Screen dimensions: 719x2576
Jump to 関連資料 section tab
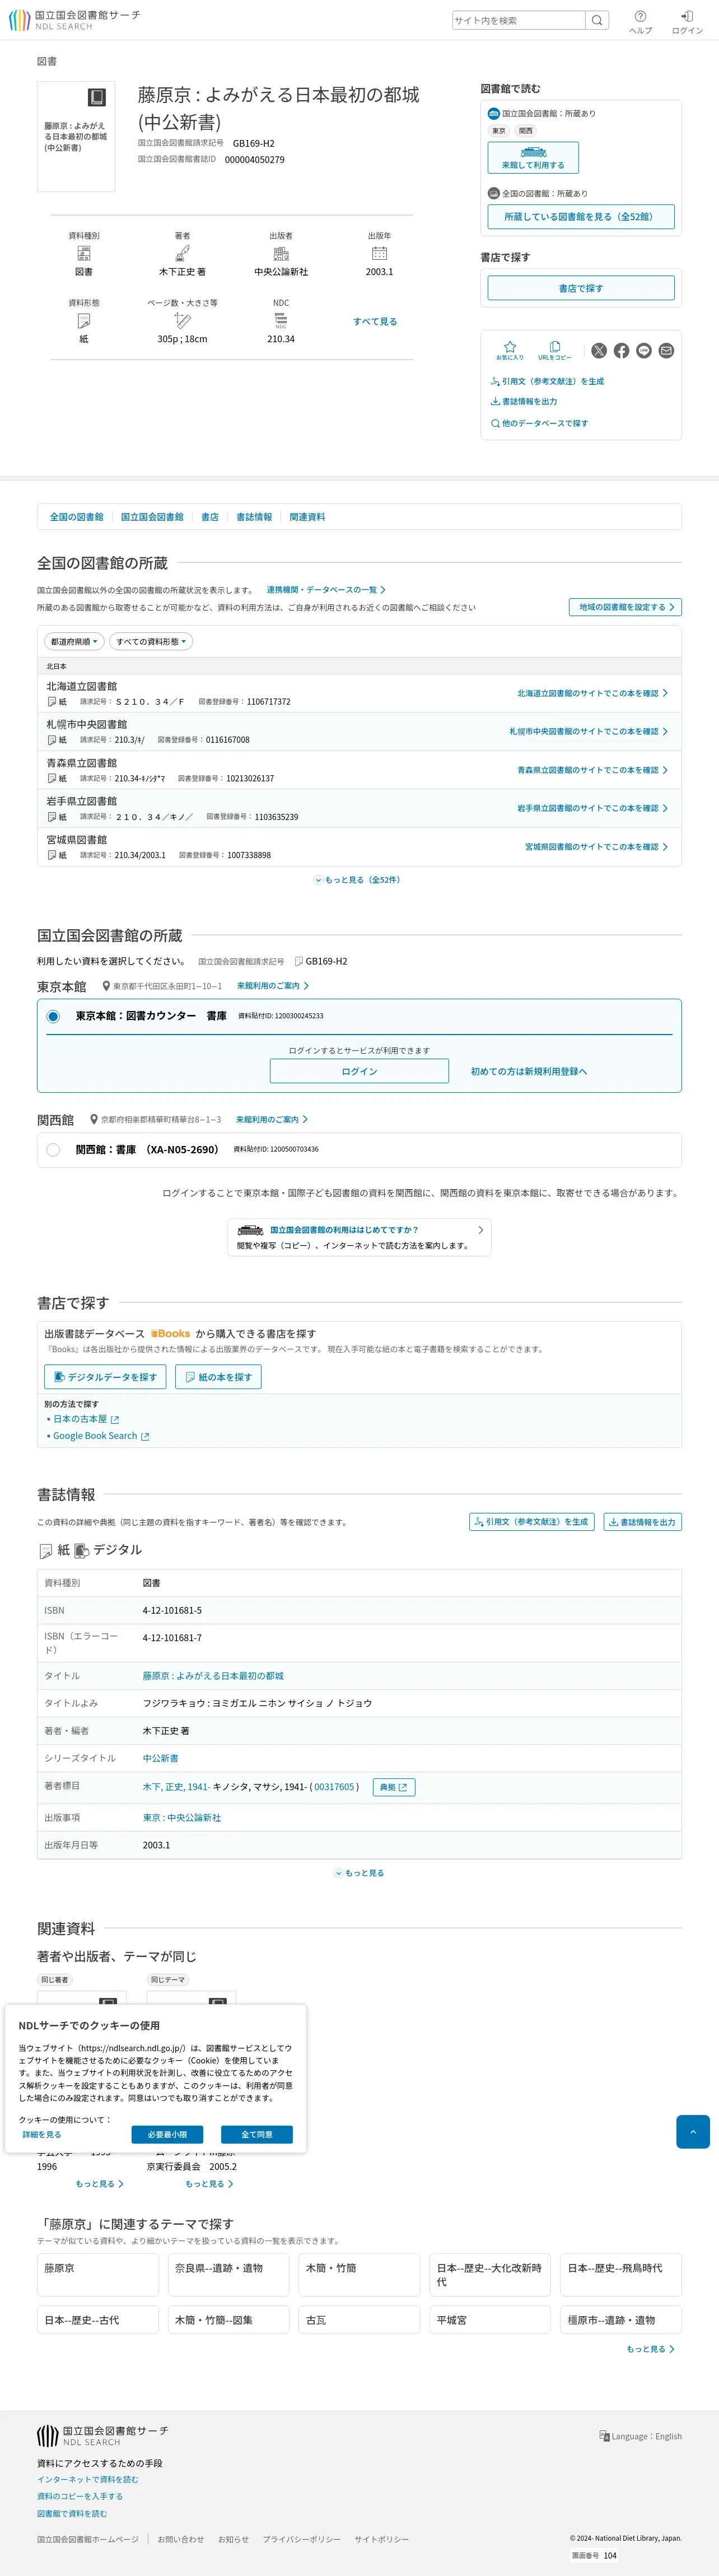coord(307,517)
